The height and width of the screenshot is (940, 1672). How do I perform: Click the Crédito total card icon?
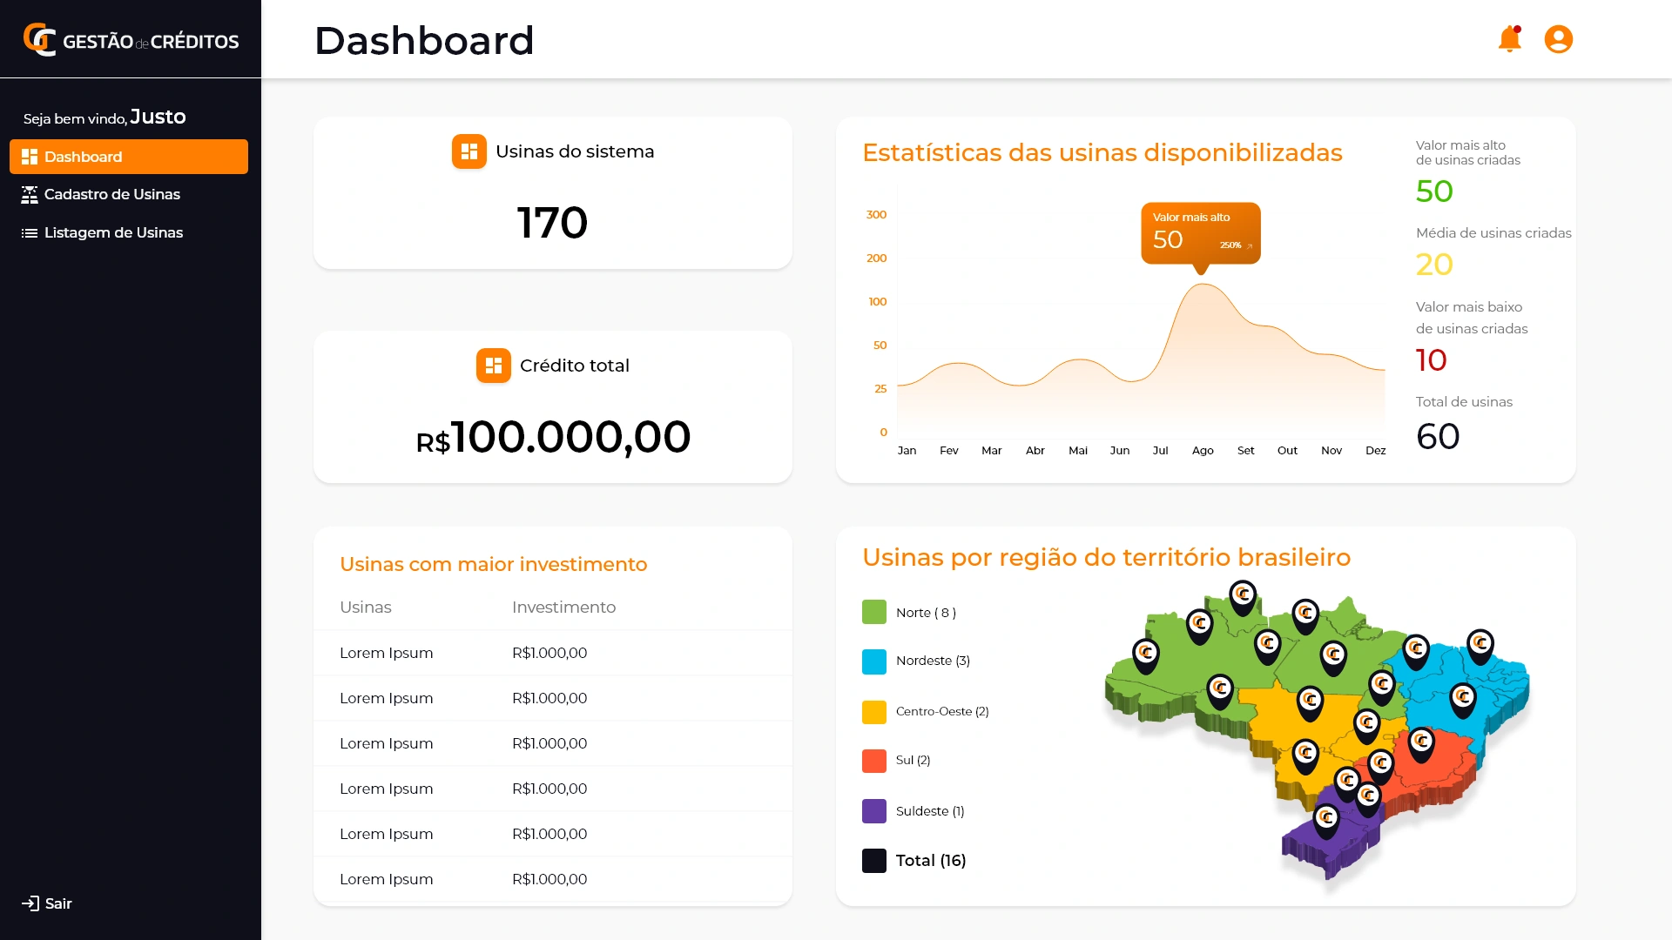pos(493,366)
